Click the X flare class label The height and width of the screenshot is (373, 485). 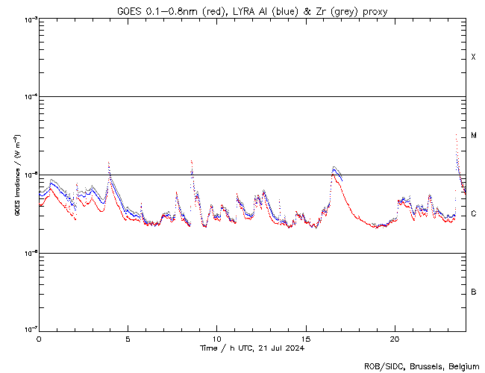(473, 57)
